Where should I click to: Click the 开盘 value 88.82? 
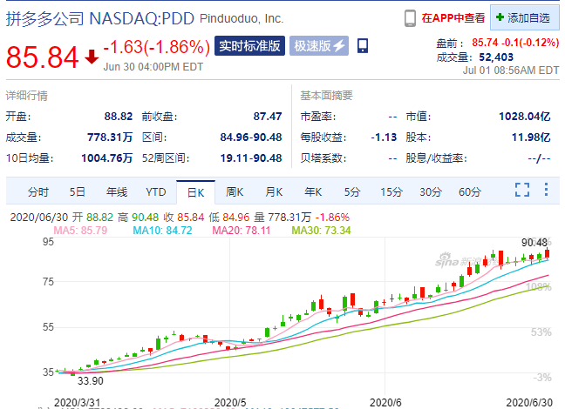tap(119, 117)
